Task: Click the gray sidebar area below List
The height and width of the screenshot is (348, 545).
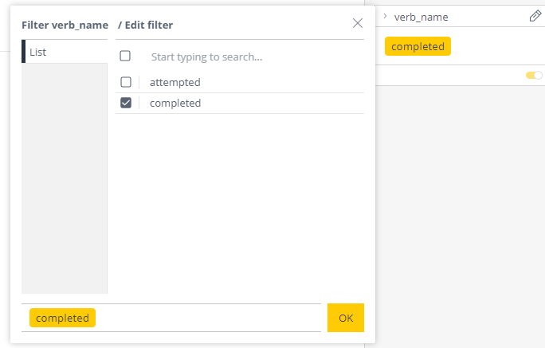Action: point(65,178)
